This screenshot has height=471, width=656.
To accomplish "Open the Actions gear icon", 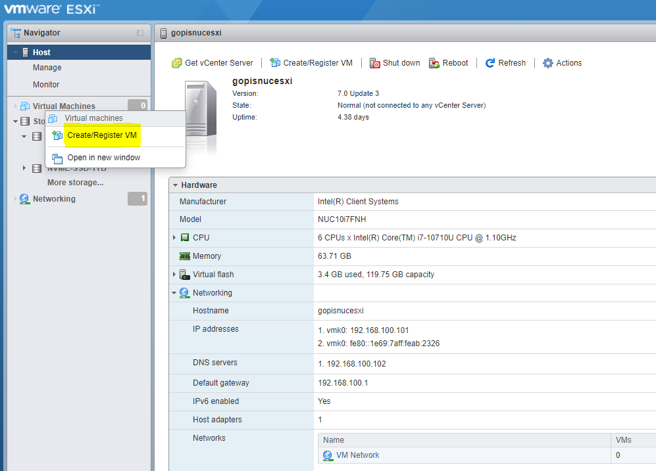I will point(547,63).
